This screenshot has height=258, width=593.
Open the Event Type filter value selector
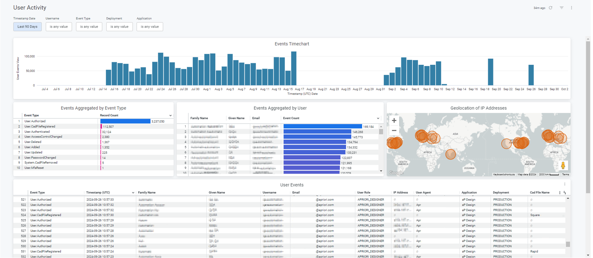(89, 27)
